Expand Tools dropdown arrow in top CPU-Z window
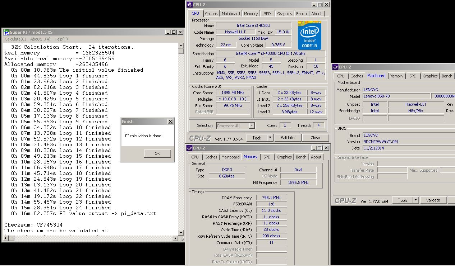 (x=271, y=138)
